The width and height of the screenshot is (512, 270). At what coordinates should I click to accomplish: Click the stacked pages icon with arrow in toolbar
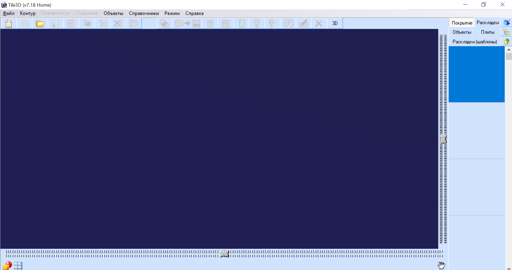point(164,23)
